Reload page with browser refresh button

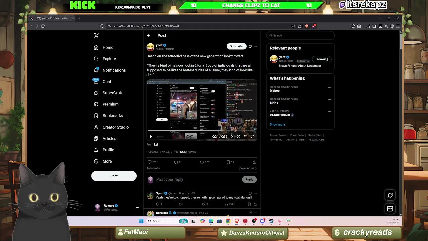(x=43, y=26)
